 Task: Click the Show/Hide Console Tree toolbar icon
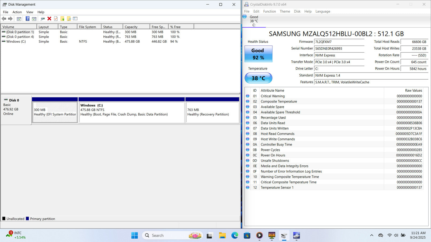tap(19, 19)
